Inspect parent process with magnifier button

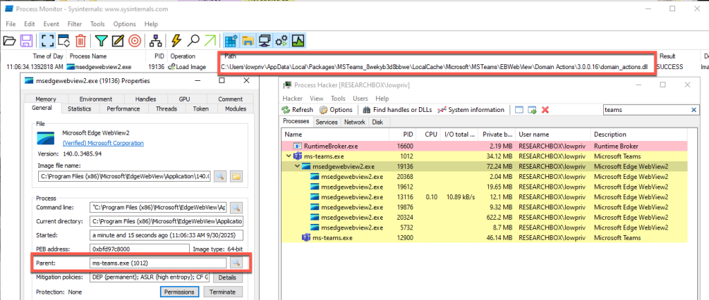coord(237,263)
